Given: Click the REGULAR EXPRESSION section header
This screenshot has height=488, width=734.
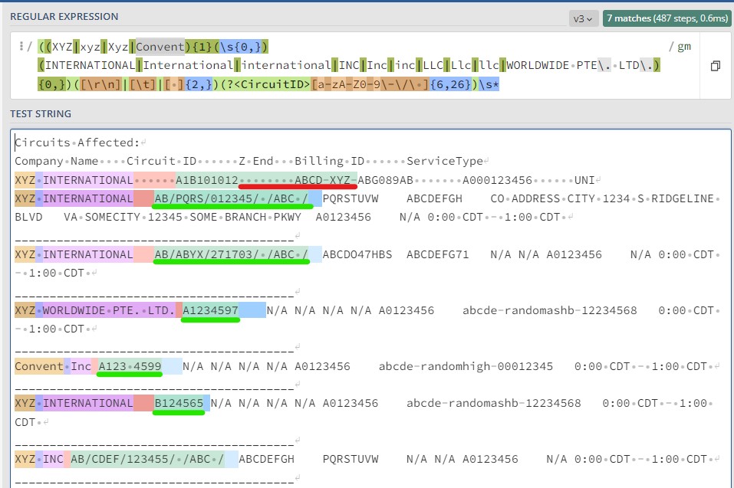Looking at the screenshot, I should [64, 17].
